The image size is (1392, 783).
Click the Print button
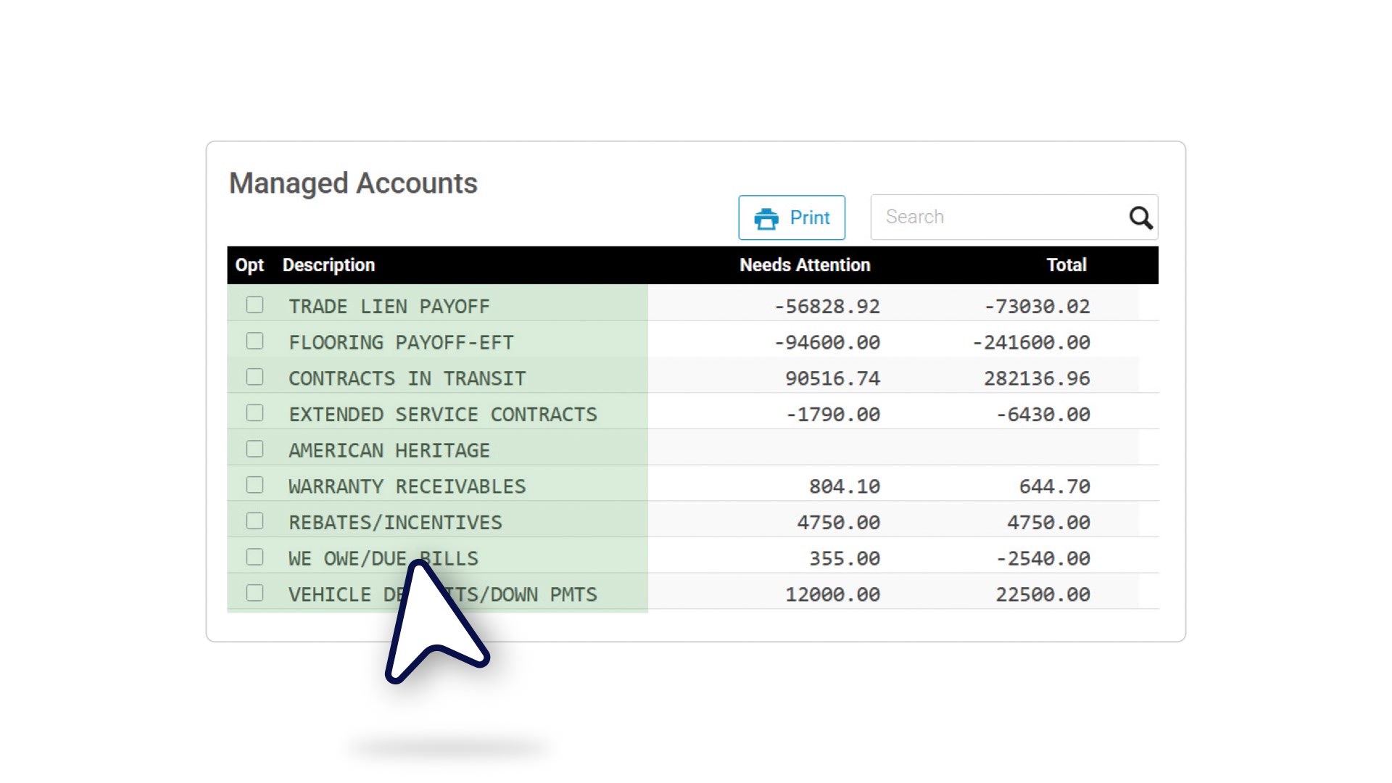792,217
